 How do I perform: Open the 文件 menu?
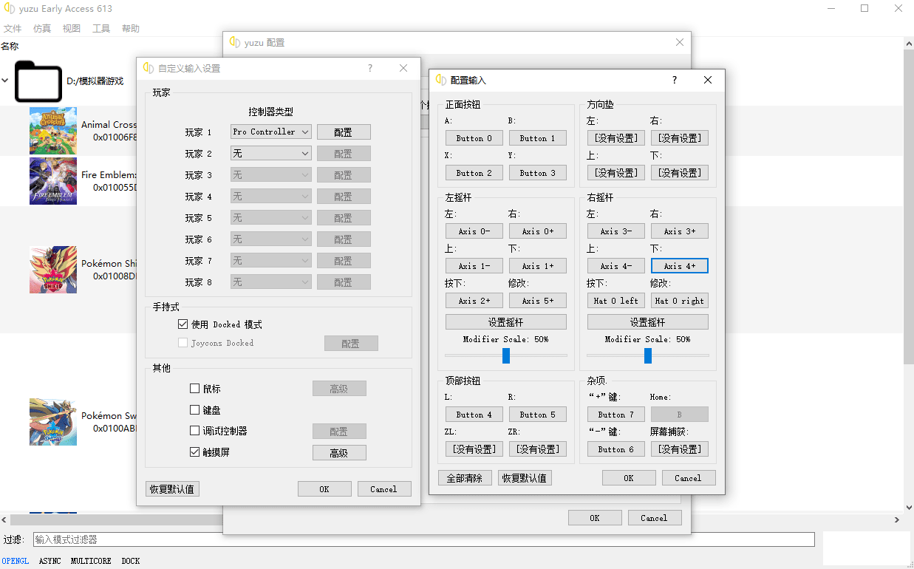click(x=13, y=28)
